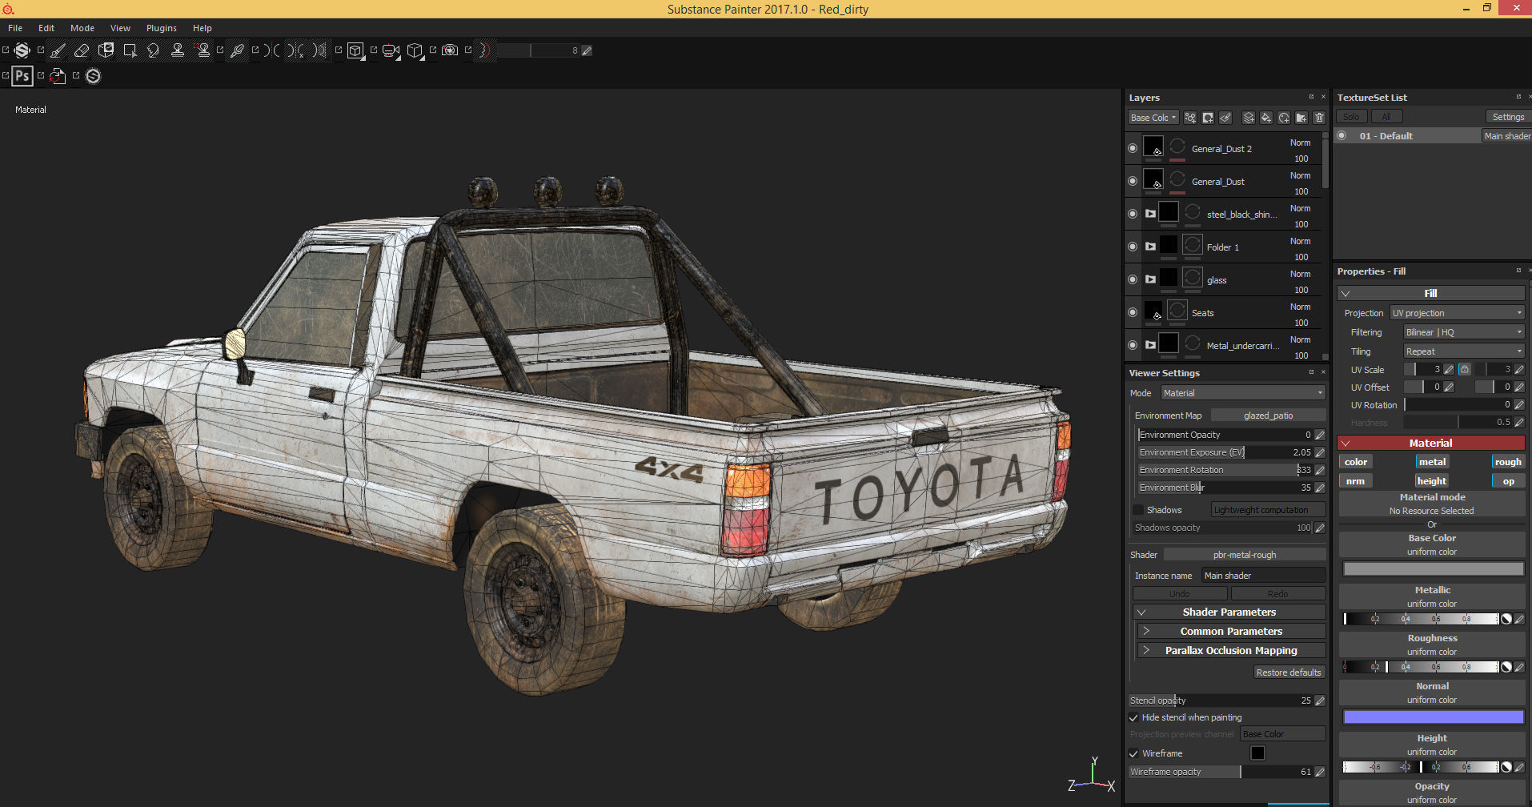Click pencil icon next to brush size value
The height and width of the screenshot is (807, 1532).
(x=587, y=50)
